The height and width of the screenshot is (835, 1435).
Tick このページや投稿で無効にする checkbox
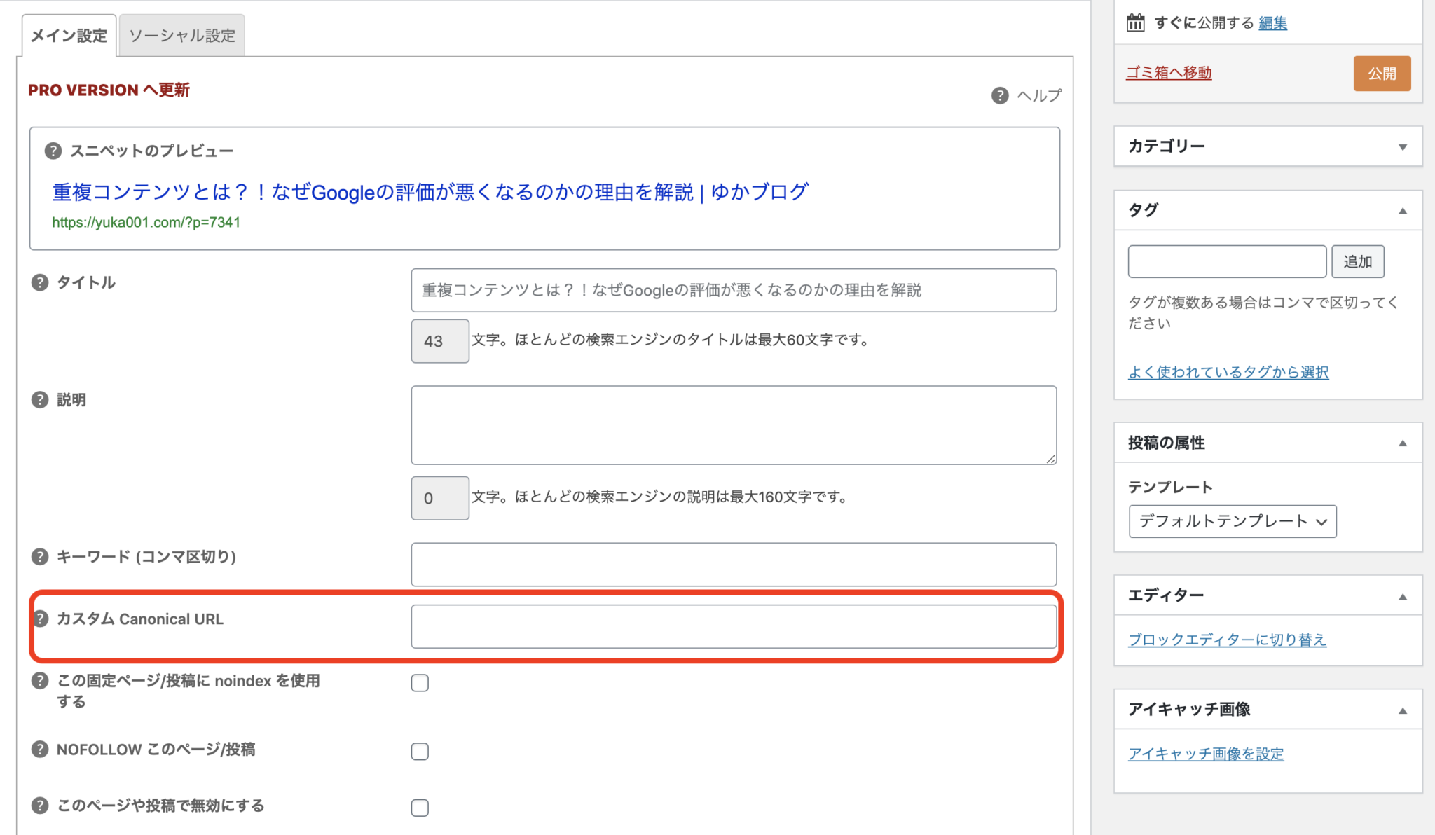tap(420, 808)
